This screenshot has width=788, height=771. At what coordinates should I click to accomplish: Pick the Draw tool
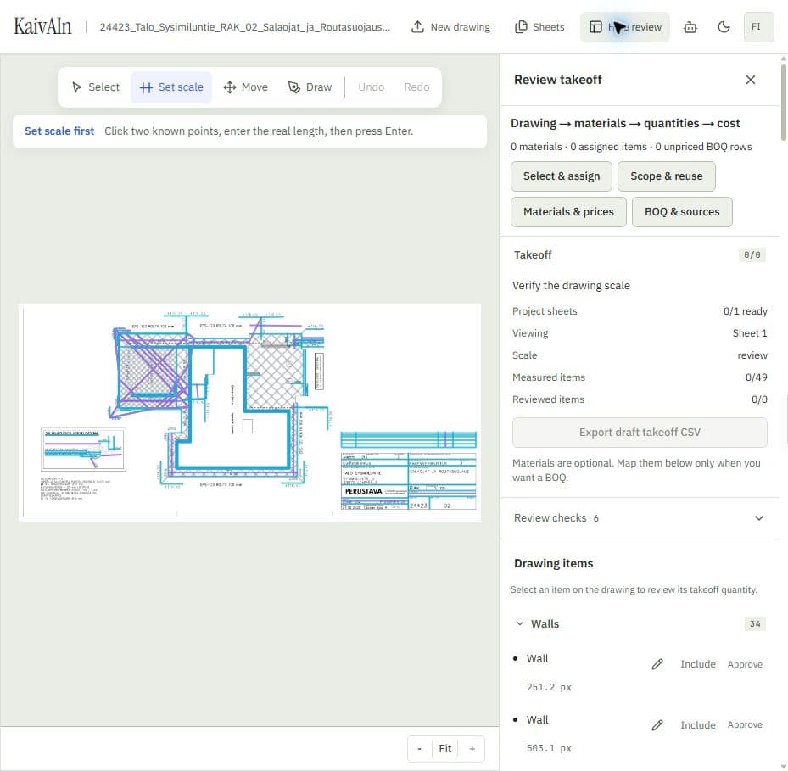coord(310,87)
